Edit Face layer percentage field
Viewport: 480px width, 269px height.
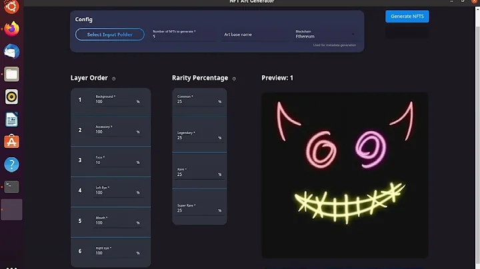(x=118, y=160)
